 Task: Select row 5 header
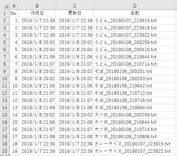click(x=5, y=42)
